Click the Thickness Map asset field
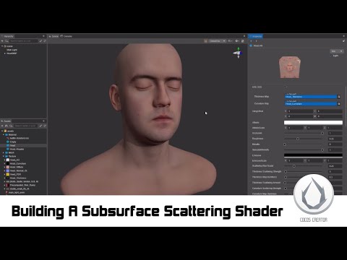The image size is (347, 260). tap(311, 97)
